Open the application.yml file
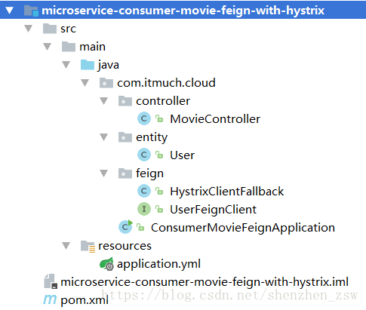366x310 pixels. (x=158, y=264)
